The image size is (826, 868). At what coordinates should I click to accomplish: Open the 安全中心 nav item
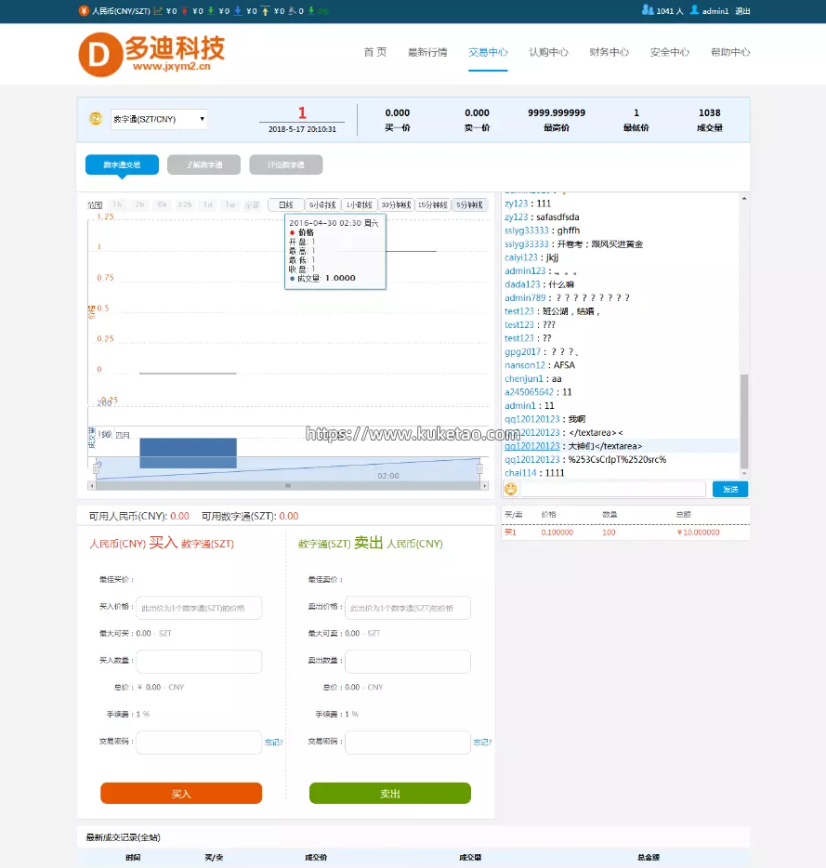670,52
